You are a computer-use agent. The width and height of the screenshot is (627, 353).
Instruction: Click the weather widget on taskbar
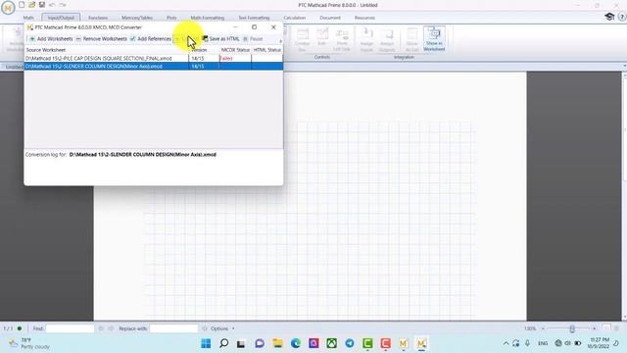pos(30,343)
